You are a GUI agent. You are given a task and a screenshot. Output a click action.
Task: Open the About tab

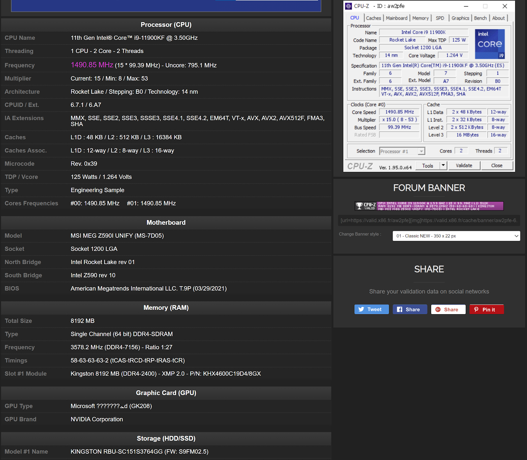tap(498, 18)
